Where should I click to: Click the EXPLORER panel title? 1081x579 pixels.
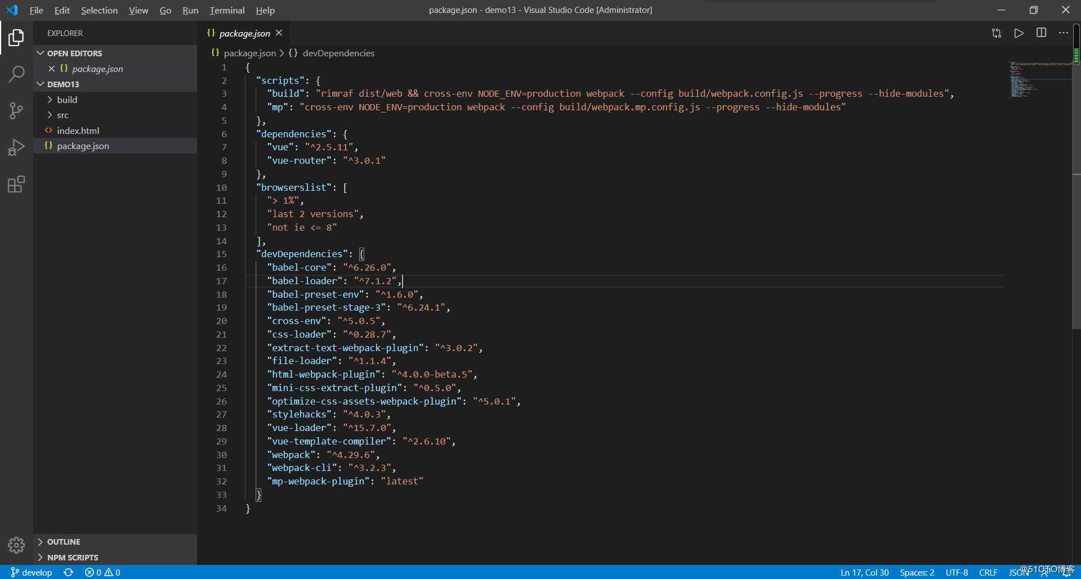pyautogui.click(x=65, y=33)
